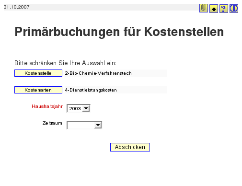Open the empty Zeitraum dropdown

tap(84, 125)
